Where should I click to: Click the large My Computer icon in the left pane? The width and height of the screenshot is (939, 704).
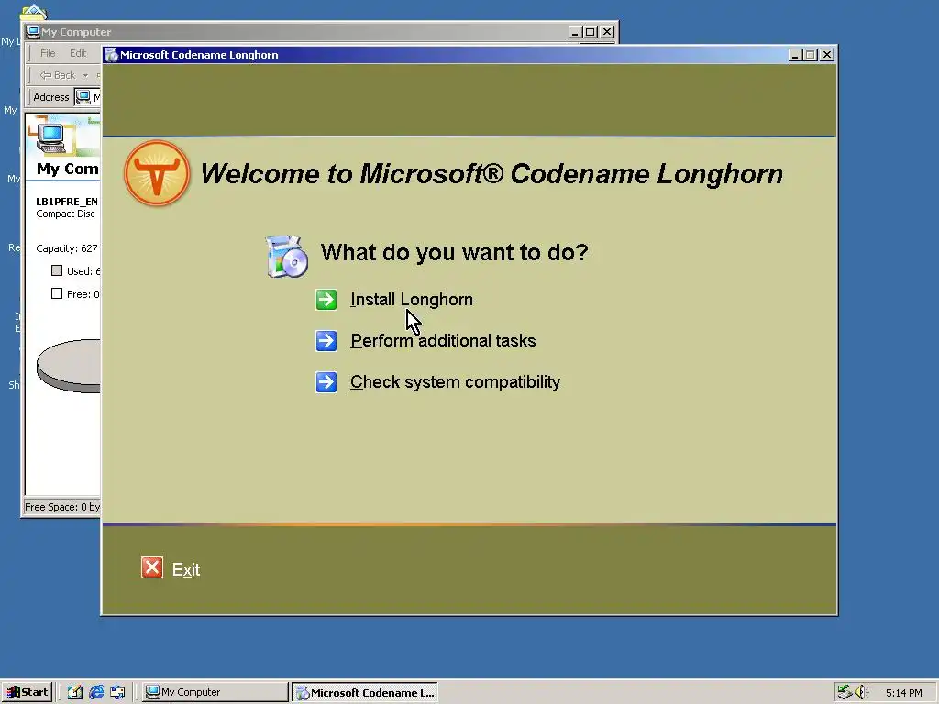tap(52, 137)
